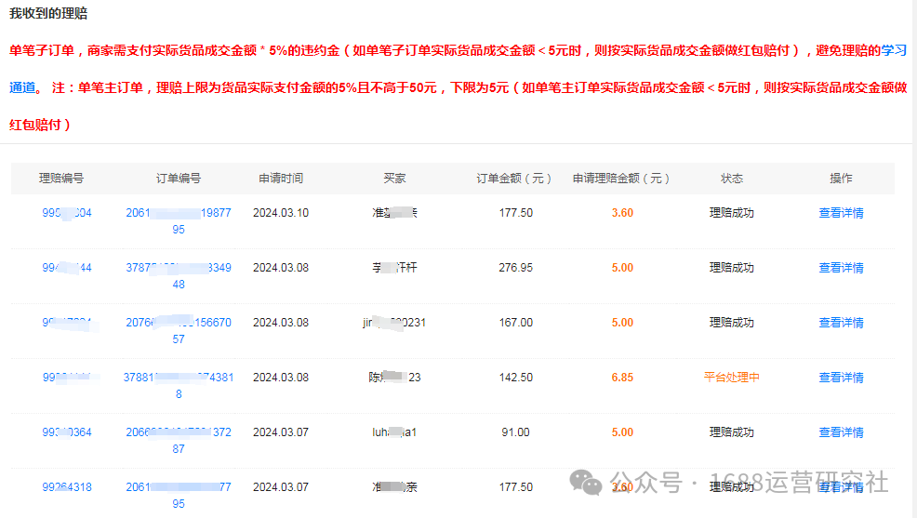Open 查看详情 for the 167.00 order
917x518 pixels.
pyautogui.click(x=841, y=323)
